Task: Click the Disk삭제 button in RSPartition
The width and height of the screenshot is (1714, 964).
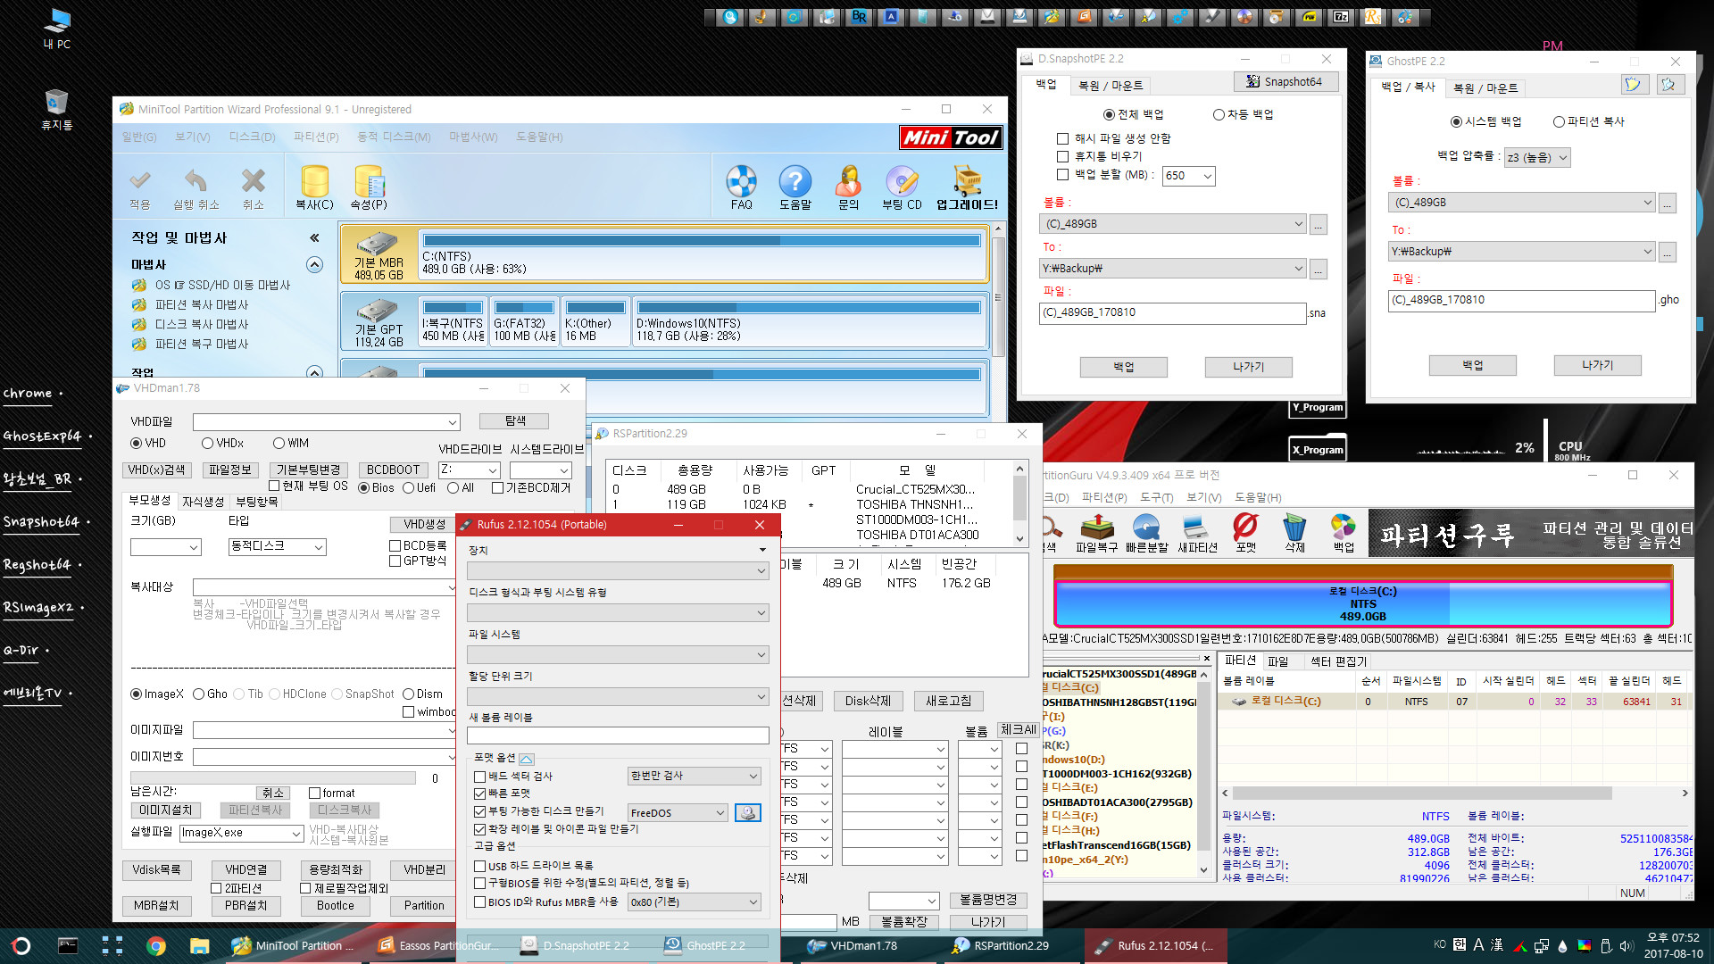Action: click(868, 701)
